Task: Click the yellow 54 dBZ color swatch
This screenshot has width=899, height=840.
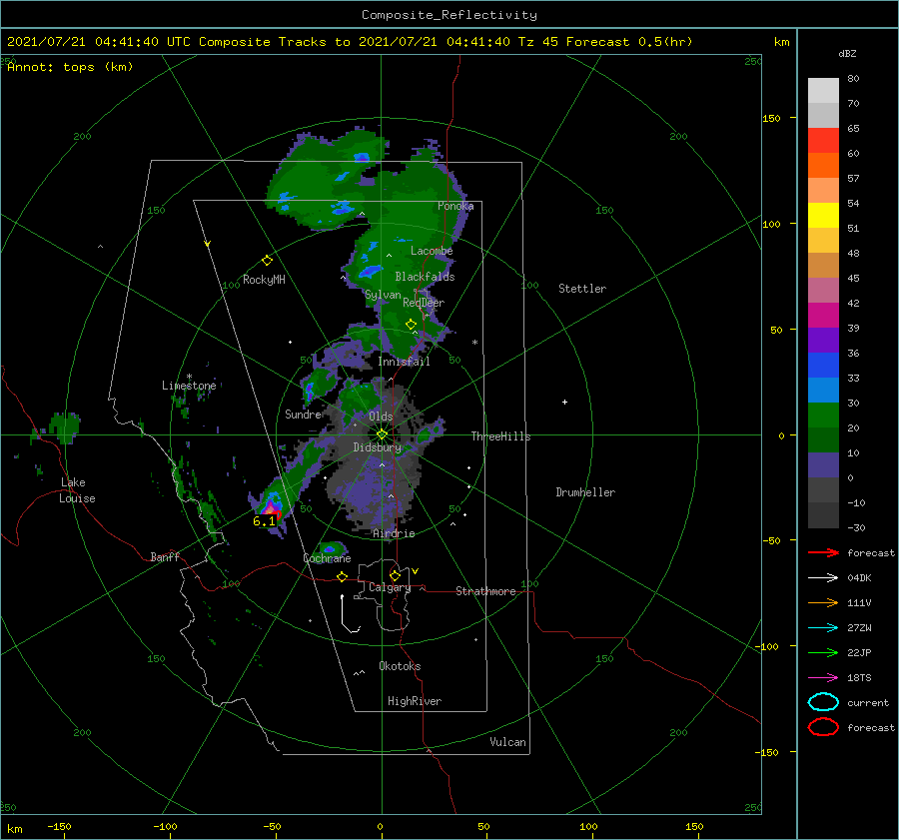Action: (823, 216)
